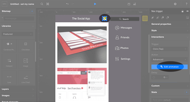Image resolution: width=190 pixels, height=102 pixels.
Task: Select the Homepage page field
Action: [x=19, y=18]
